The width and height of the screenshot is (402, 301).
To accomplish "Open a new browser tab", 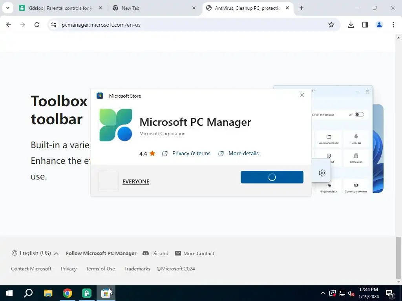I will click(301, 8).
